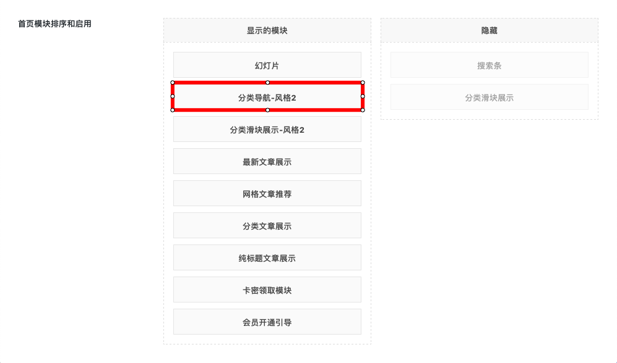Screen dimensions: 617x363
Task: Grab the top-left selection handle
Action: point(173,82)
